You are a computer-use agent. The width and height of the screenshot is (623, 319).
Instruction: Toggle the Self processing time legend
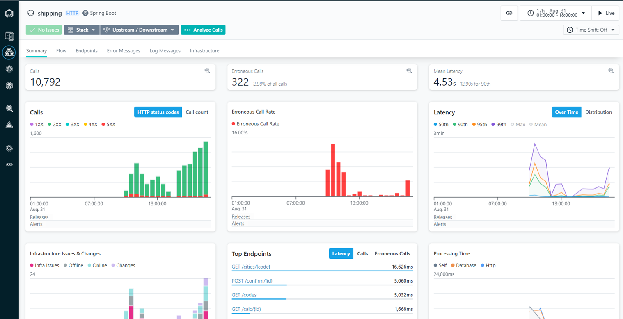[440, 265]
